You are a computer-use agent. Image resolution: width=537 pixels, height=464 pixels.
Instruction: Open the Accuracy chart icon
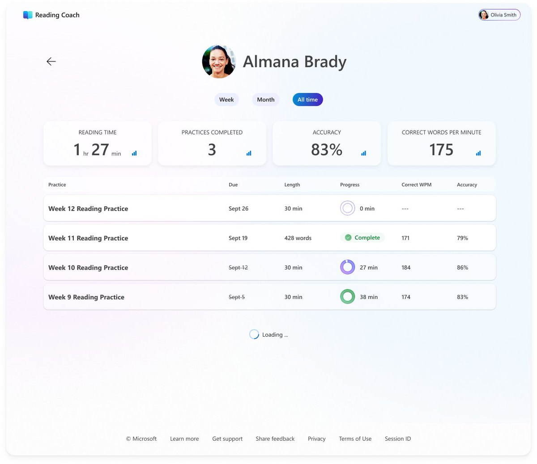tap(363, 153)
